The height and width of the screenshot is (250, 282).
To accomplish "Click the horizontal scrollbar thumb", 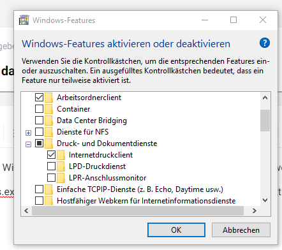I will (138, 210).
